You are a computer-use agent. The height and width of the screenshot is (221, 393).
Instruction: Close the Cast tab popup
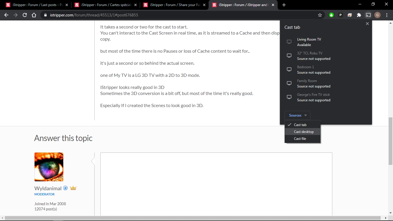coord(367,24)
